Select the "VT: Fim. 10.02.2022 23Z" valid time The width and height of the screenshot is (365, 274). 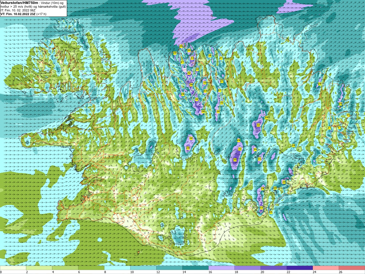click(18, 14)
